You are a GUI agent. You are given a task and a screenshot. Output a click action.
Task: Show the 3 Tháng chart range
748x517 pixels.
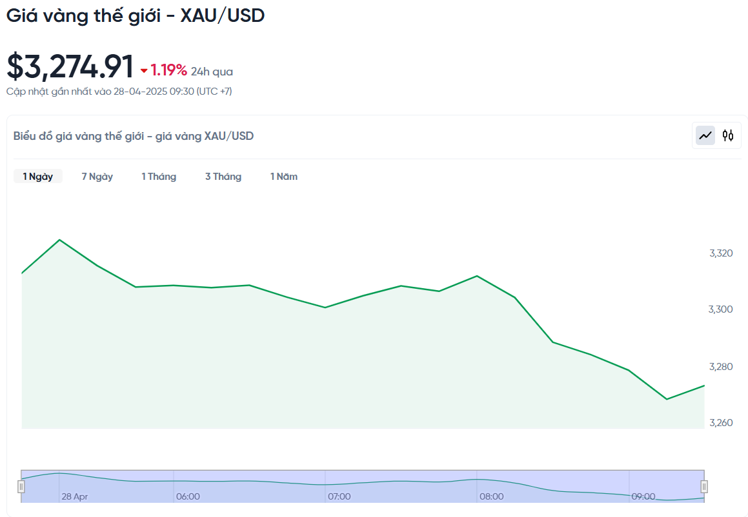click(223, 177)
